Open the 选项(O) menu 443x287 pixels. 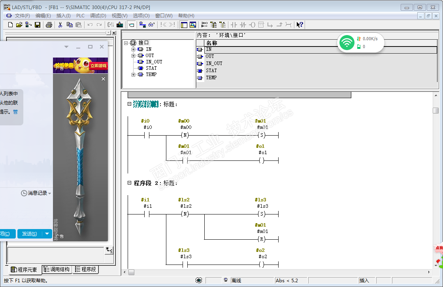tap(141, 16)
